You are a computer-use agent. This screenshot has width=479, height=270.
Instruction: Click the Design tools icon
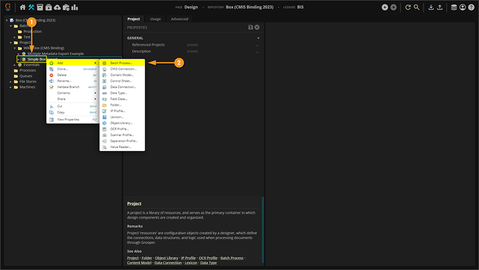31,7
